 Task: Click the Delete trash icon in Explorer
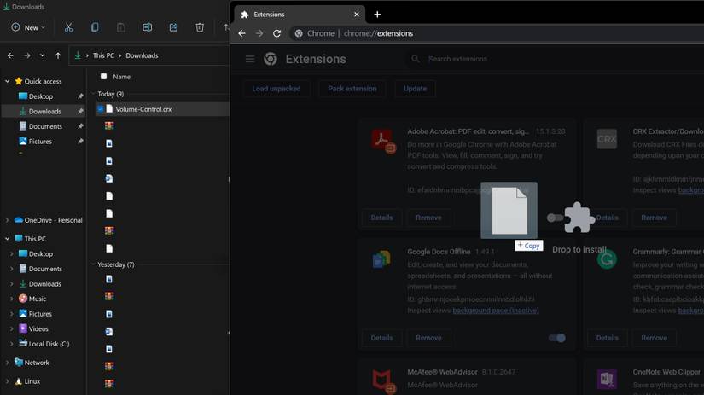(x=200, y=27)
